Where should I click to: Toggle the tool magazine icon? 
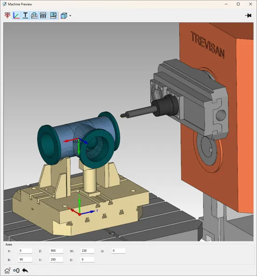pos(43,15)
